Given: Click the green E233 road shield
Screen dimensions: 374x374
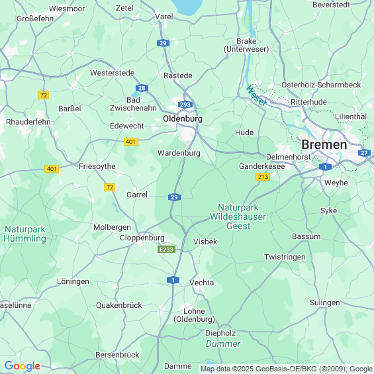Looking at the screenshot, I should pyautogui.click(x=167, y=250).
